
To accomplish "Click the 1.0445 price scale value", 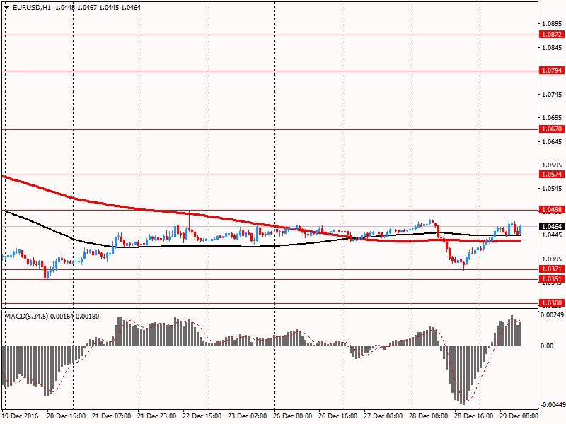I will point(553,235).
